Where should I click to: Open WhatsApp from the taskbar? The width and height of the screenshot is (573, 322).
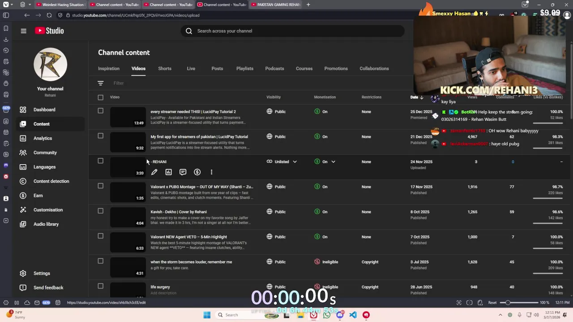pos(327,315)
